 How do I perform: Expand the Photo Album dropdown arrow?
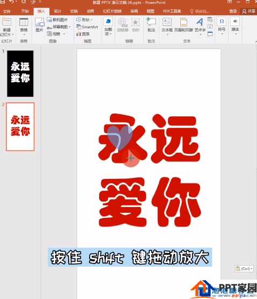[x=64, y=34]
